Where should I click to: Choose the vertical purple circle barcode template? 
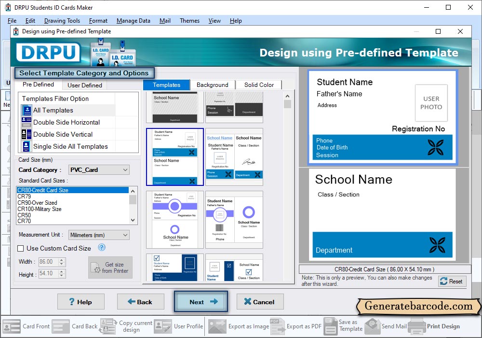click(x=234, y=220)
